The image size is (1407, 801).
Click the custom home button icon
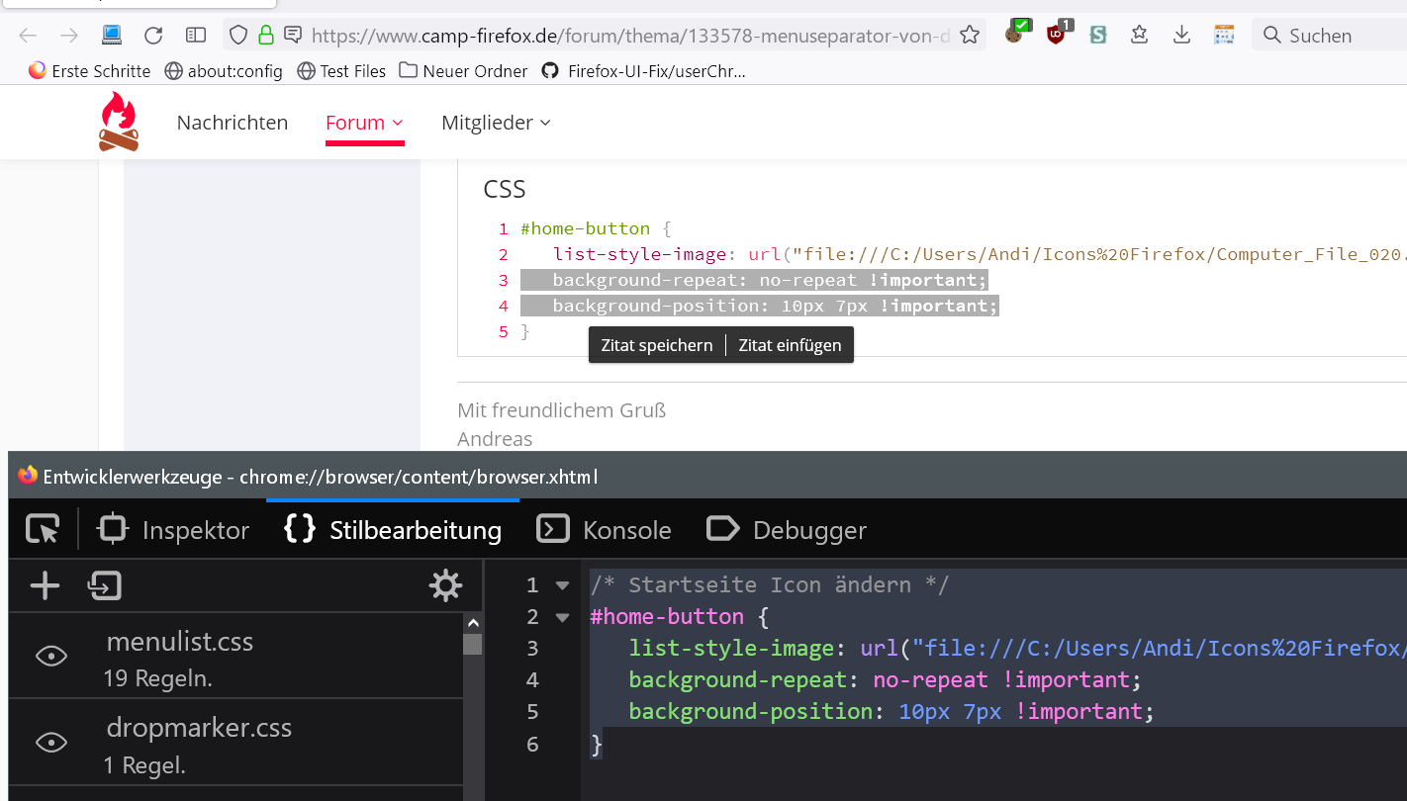click(112, 36)
